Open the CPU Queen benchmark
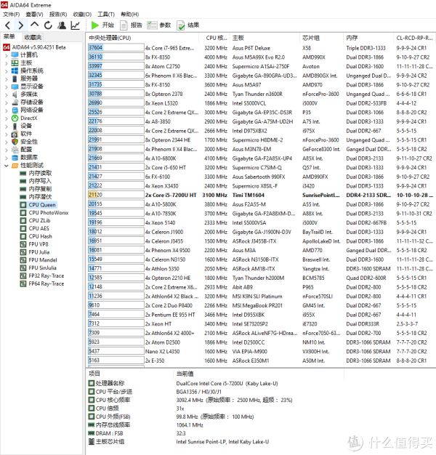Screen dimensions: 436x455 pyautogui.click(x=42, y=205)
